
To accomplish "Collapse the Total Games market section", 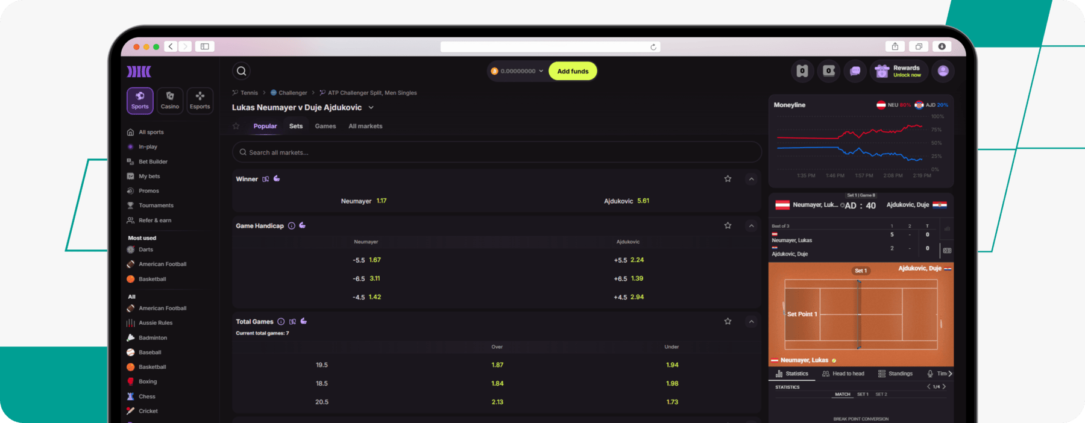I will (x=751, y=322).
